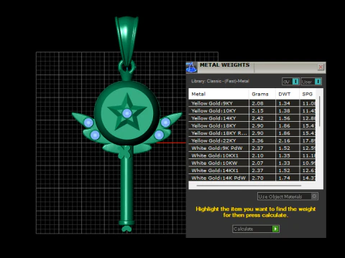Screen dimensions: 345x258
Task: Select the Yellow Gold:9KY row
Action: [x=252, y=103]
